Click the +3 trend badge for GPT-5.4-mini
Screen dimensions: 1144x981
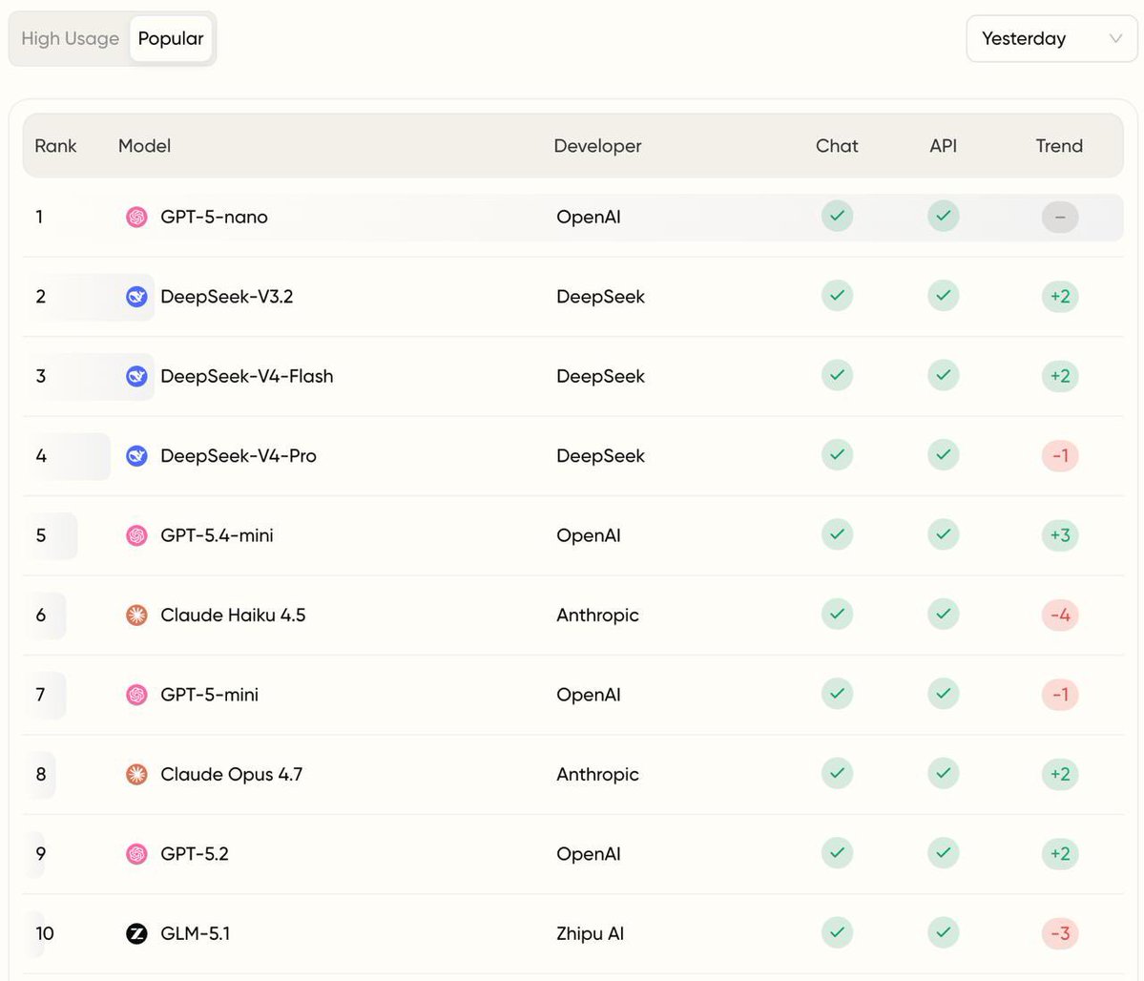point(1060,535)
